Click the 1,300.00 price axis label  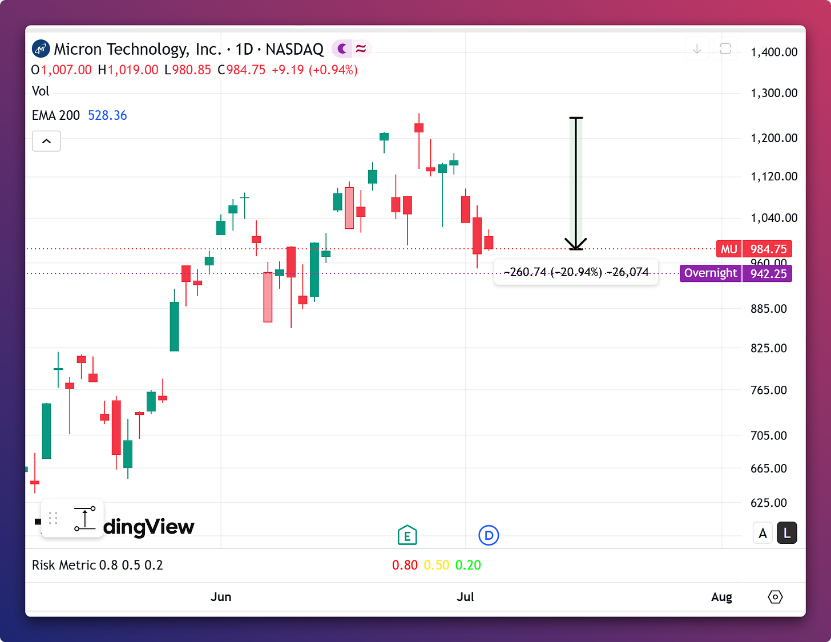[x=774, y=93]
